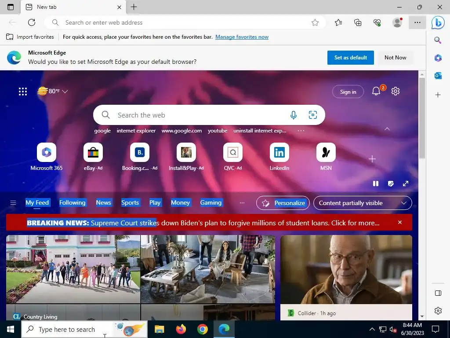Open sidebar settings gear icon

pos(438,311)
